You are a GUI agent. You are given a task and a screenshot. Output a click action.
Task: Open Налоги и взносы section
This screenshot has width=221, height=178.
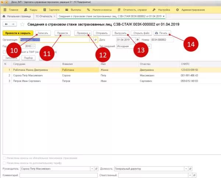tap(99, 10)
